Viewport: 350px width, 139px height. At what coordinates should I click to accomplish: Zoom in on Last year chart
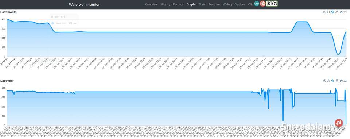pos(324,81)
